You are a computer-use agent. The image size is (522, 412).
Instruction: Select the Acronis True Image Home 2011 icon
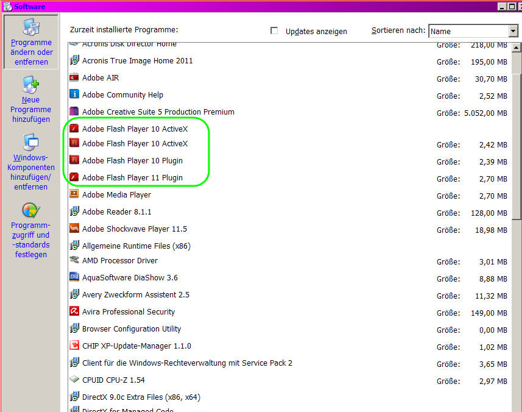click(74, 60)
